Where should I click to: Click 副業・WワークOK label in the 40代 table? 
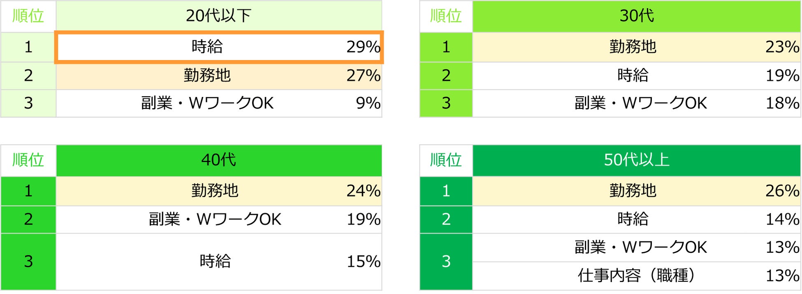point(215,219)
